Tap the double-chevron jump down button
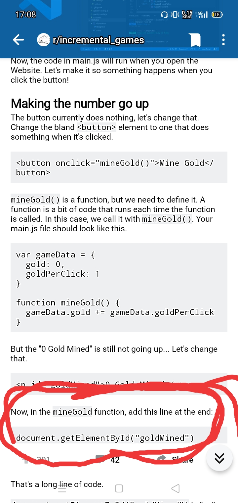 219,458
